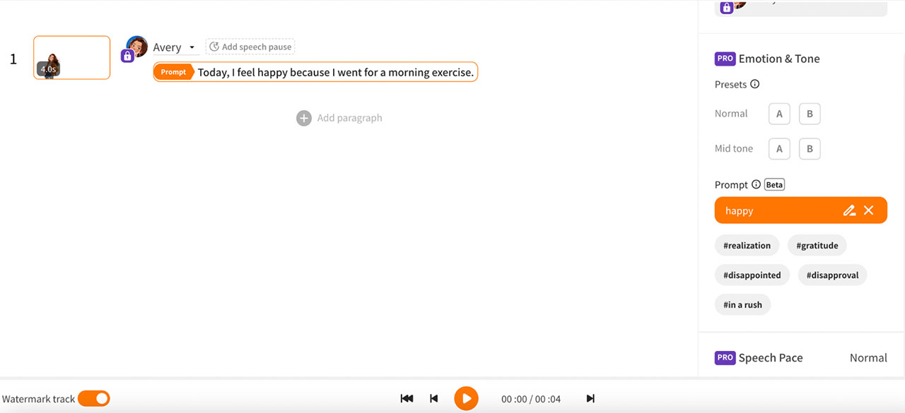Click the PRO badge next to Emotion & Tone
This screenshot has width=905, height=413.
(x=725, y=59)
